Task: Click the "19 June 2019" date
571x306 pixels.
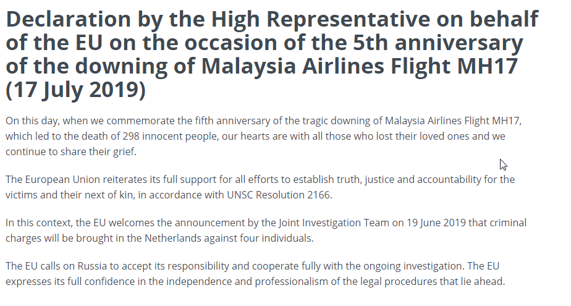Action: coord(436,223)
